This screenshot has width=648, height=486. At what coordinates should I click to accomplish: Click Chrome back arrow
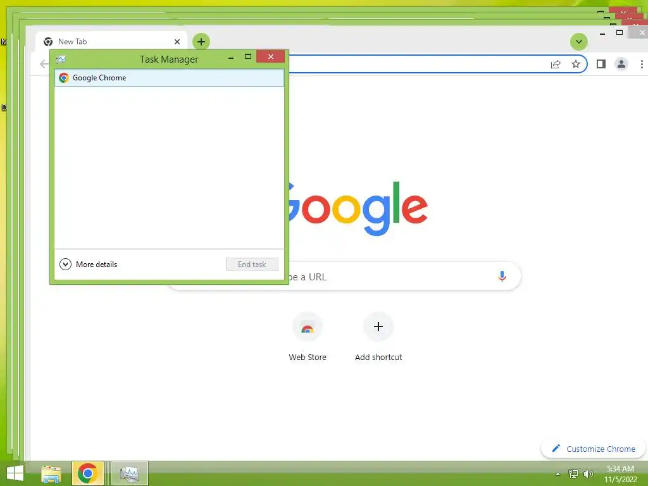point(44,64)
